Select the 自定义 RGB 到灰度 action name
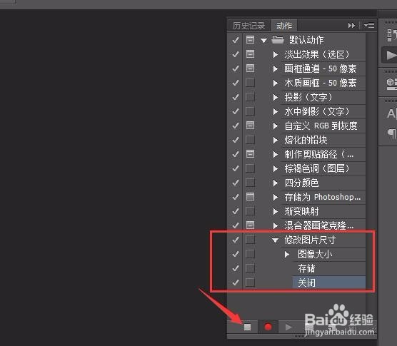Screen dimensions: 397x346 tap(321, 126)
